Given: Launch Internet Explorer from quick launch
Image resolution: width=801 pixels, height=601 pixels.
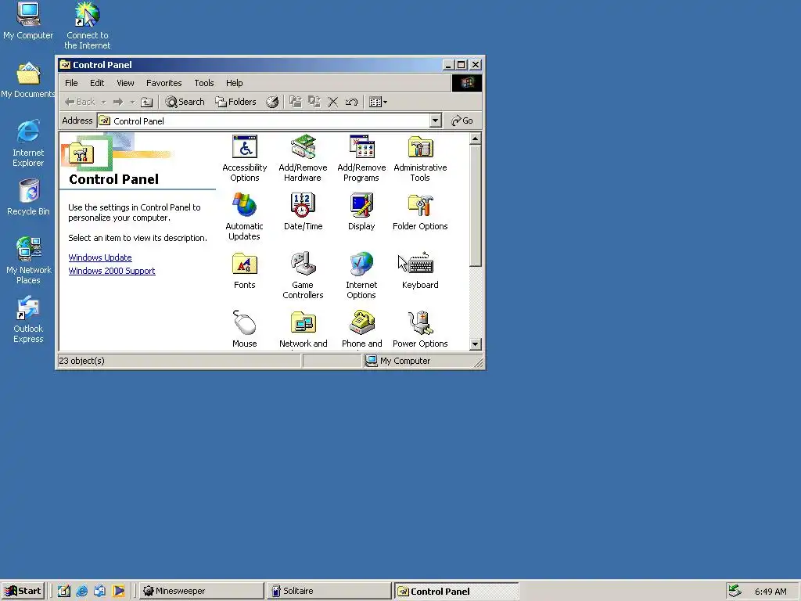Looking at the screenshot, I should pos(81,591).
